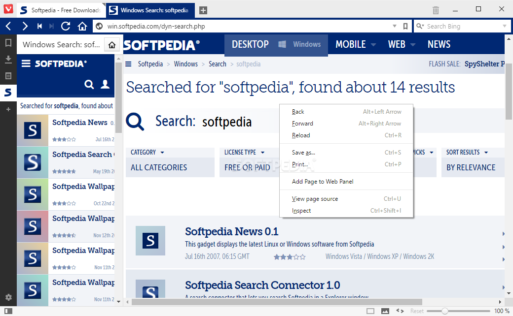Click the web panel vertical scrollbar
Screen dimensions: 513x316
118,98
